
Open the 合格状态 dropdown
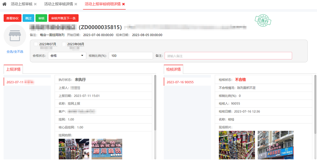tap(67, 56)
